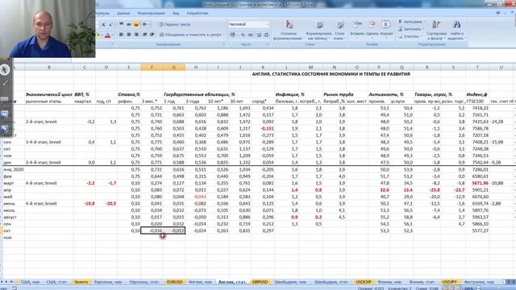The width and height of the screenshot is (516, 290).
Task: Click Объединить и поместить в центре
Action: pos(190,35)
